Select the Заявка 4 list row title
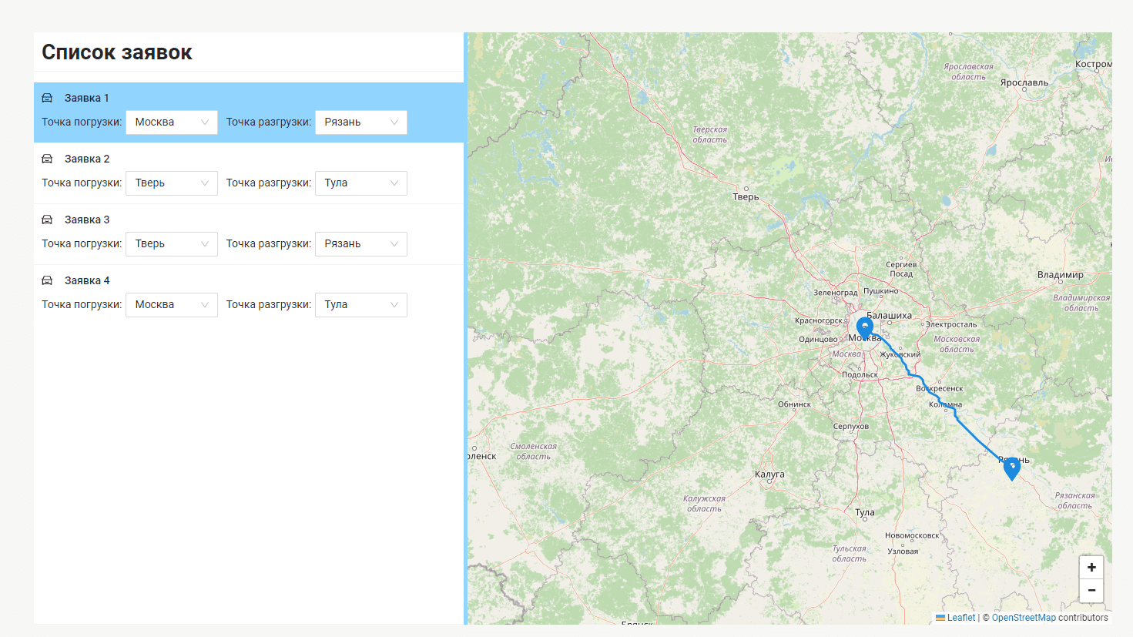Screen dimensions: 1133x637 (87, 280)
